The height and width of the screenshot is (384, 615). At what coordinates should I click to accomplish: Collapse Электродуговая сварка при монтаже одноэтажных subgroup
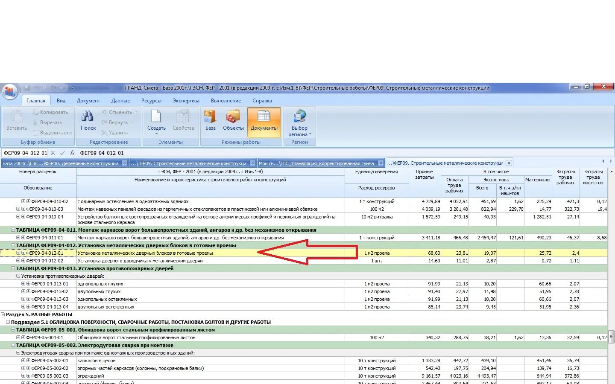pyautogui.click(x=18, y=353)
